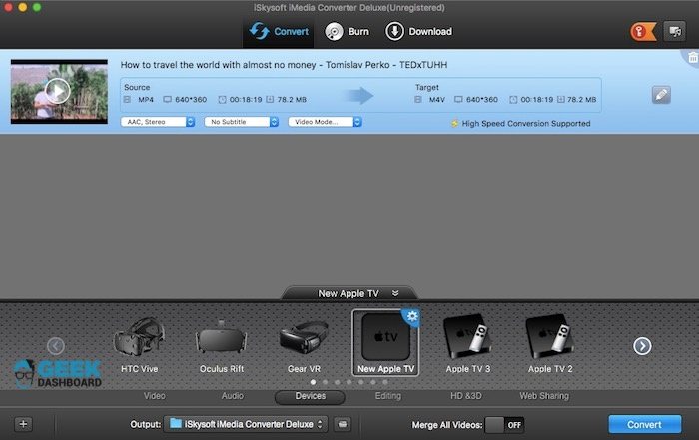Go to next device presets page
The image size is (699, 440).
tap(642, 346)
